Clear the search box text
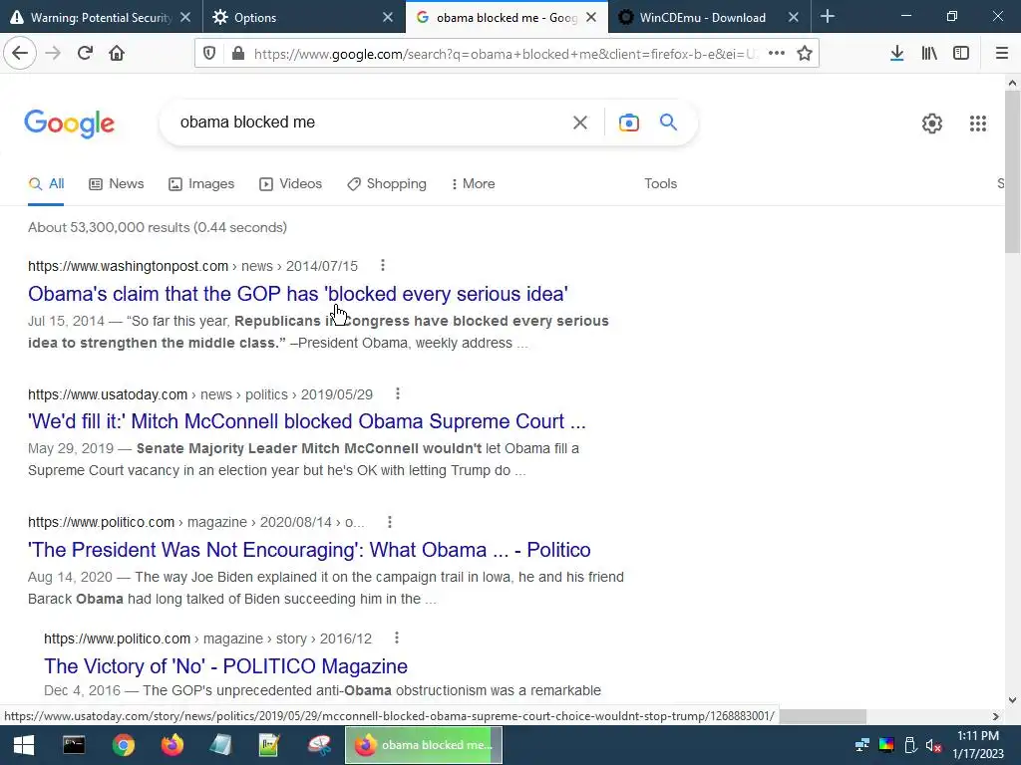The height and width of the screenshot is (765, 1021). [579, 123]
